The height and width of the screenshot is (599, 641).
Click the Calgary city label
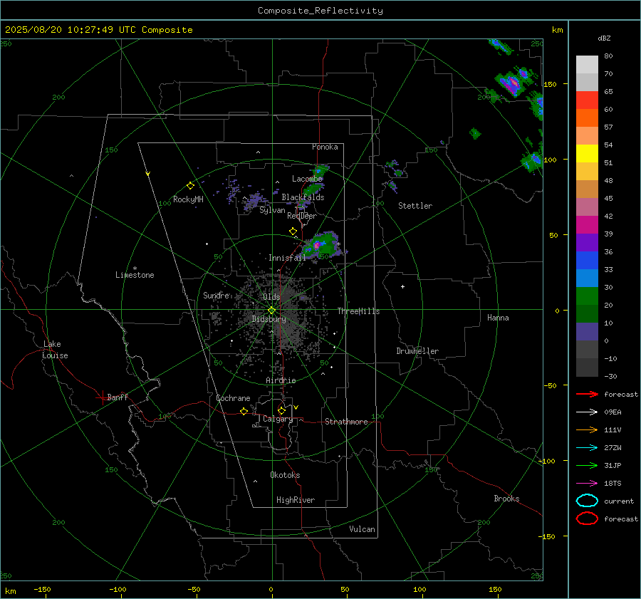click(x=278, y=419)
